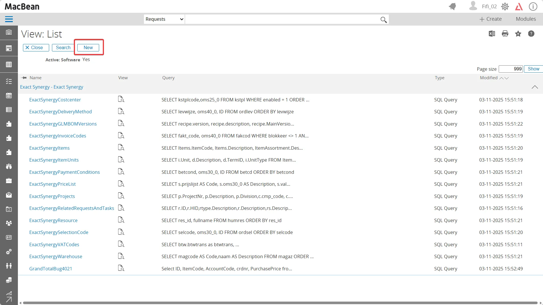Click the red triangle logo icon
The width and height of the screenshot is (543, 305).
click(x=519, y=6)
